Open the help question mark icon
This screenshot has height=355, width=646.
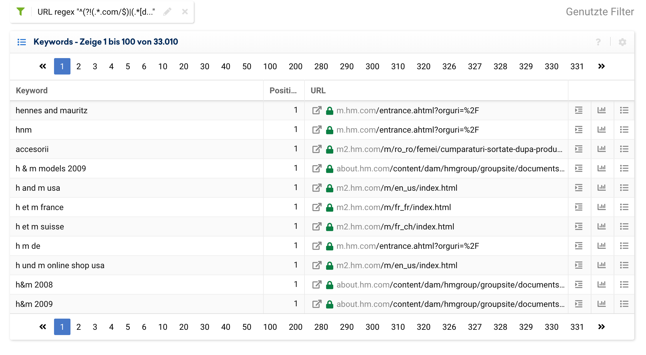(598, 42)
